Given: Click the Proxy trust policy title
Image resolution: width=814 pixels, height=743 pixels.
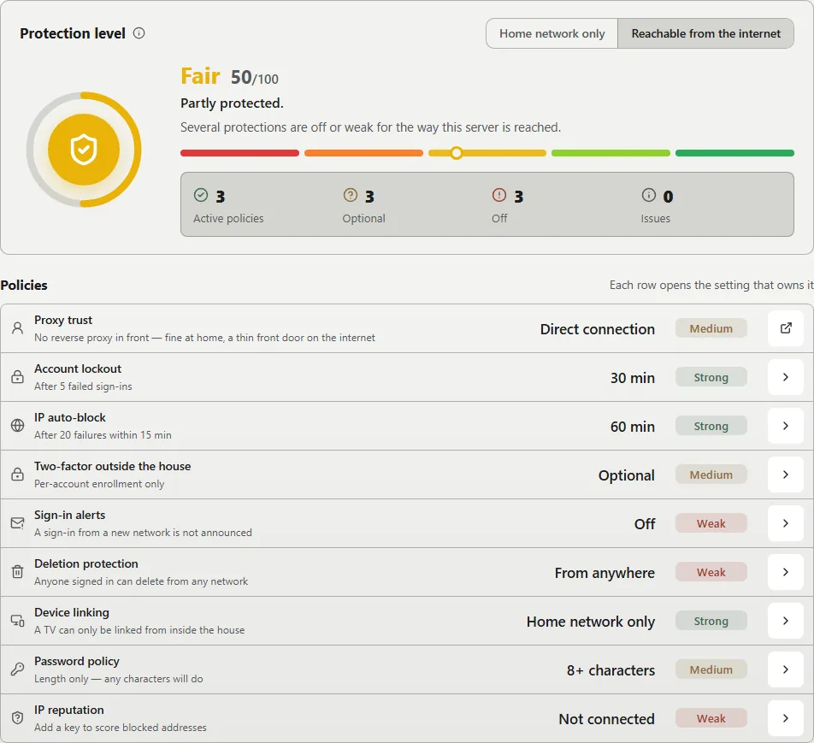Looking at the screenshot, I should click(x=63, y=320).
